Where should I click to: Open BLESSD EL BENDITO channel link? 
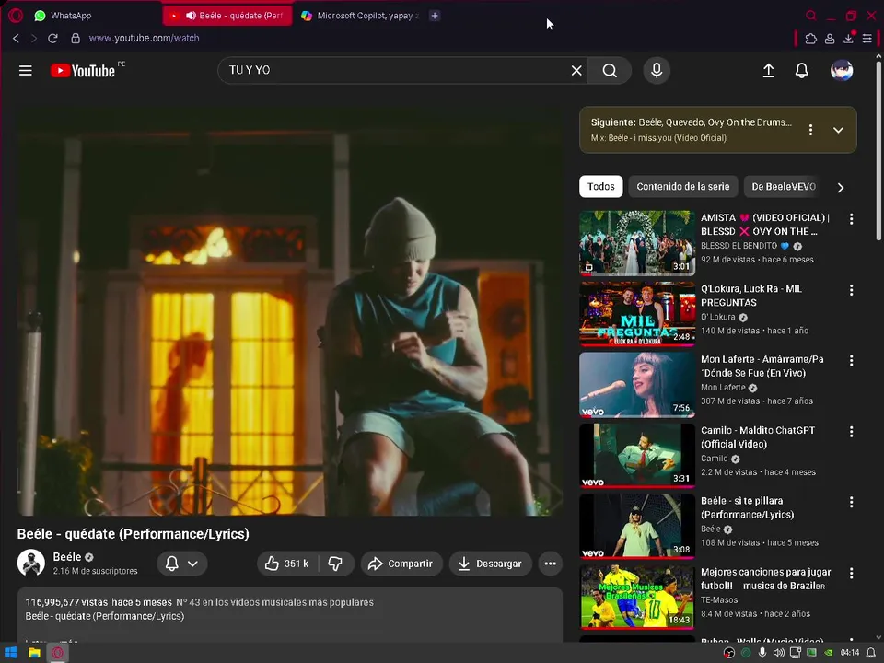click(x=739, y=246)
